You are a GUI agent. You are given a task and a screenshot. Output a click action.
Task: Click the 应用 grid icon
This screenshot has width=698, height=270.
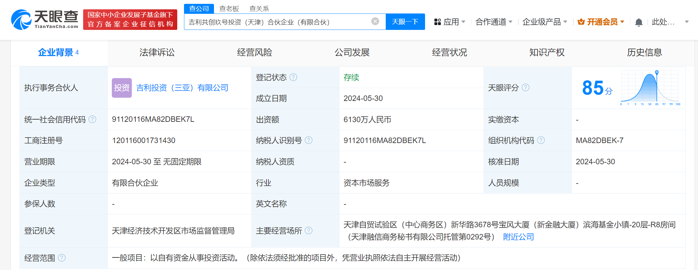coord(437,22)
